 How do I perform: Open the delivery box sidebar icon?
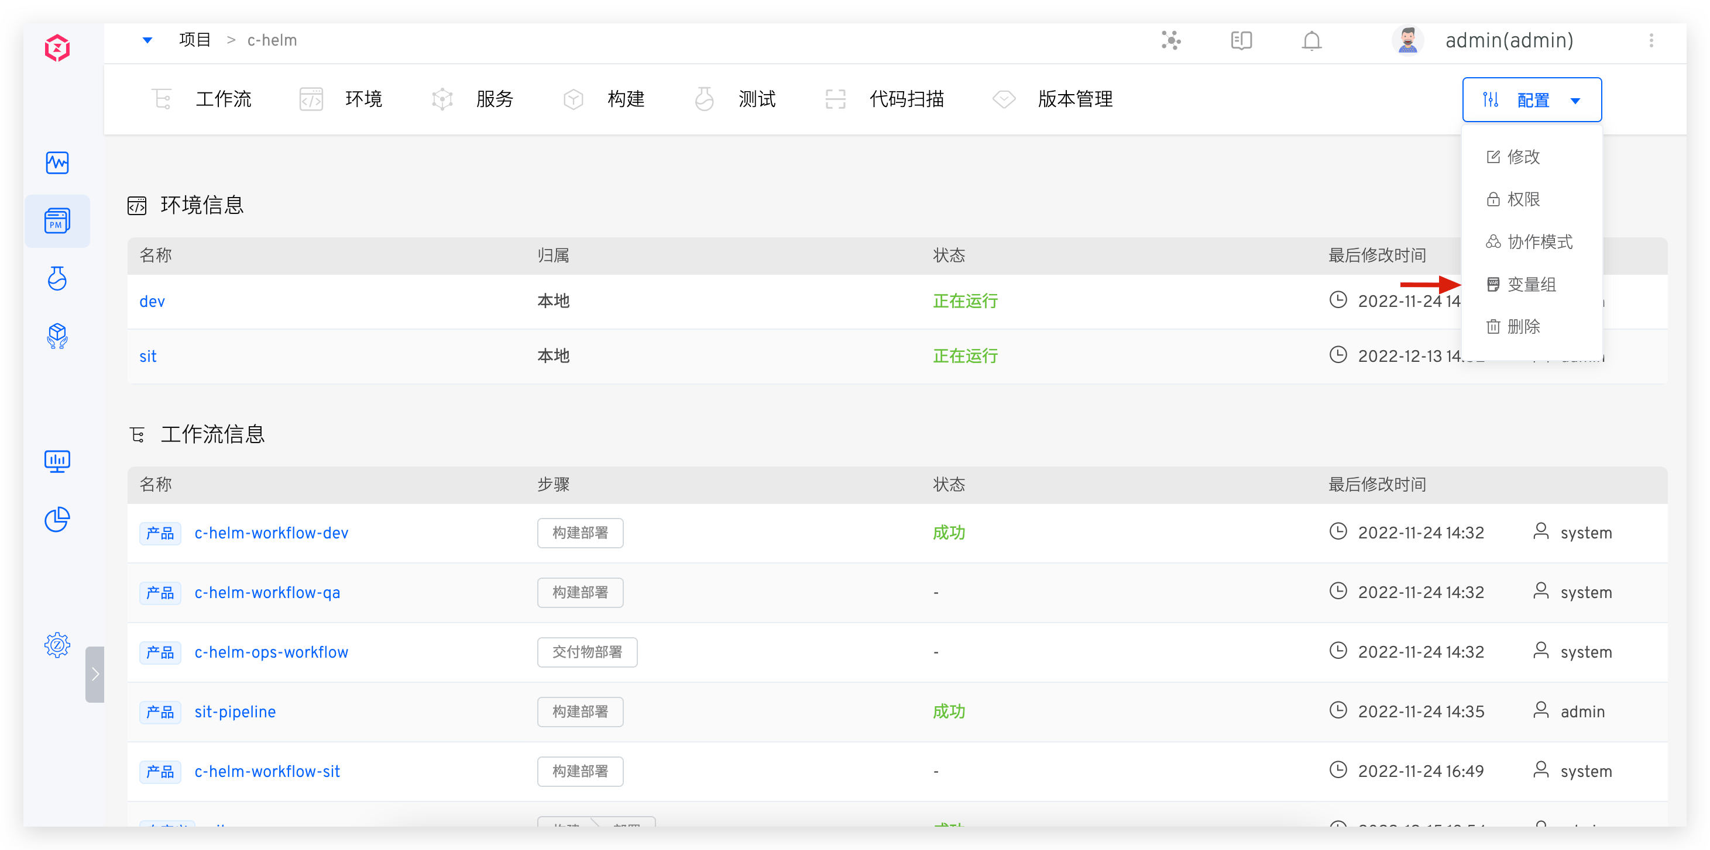(57, 336)
